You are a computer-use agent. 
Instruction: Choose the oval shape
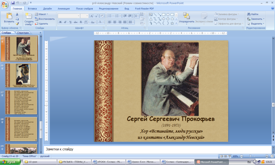(x=168, y=14)
